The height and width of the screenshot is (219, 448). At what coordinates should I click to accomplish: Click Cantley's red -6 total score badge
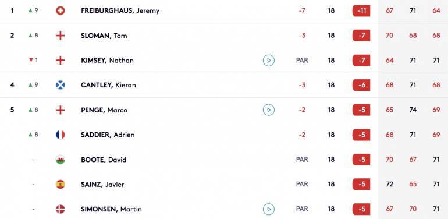point(361,85)
